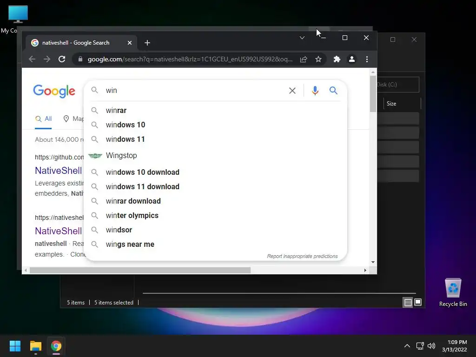This screenshot has width=476, height=357.
Task: Click the horizontal scrollbar thumb in Chrome
Action: pos(140,270)
